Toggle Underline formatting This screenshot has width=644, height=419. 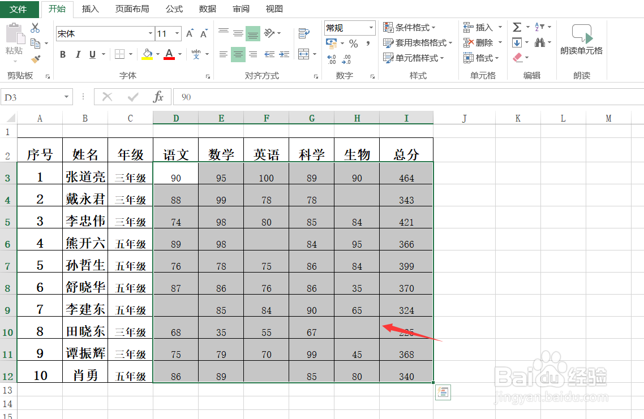(92, 54)
